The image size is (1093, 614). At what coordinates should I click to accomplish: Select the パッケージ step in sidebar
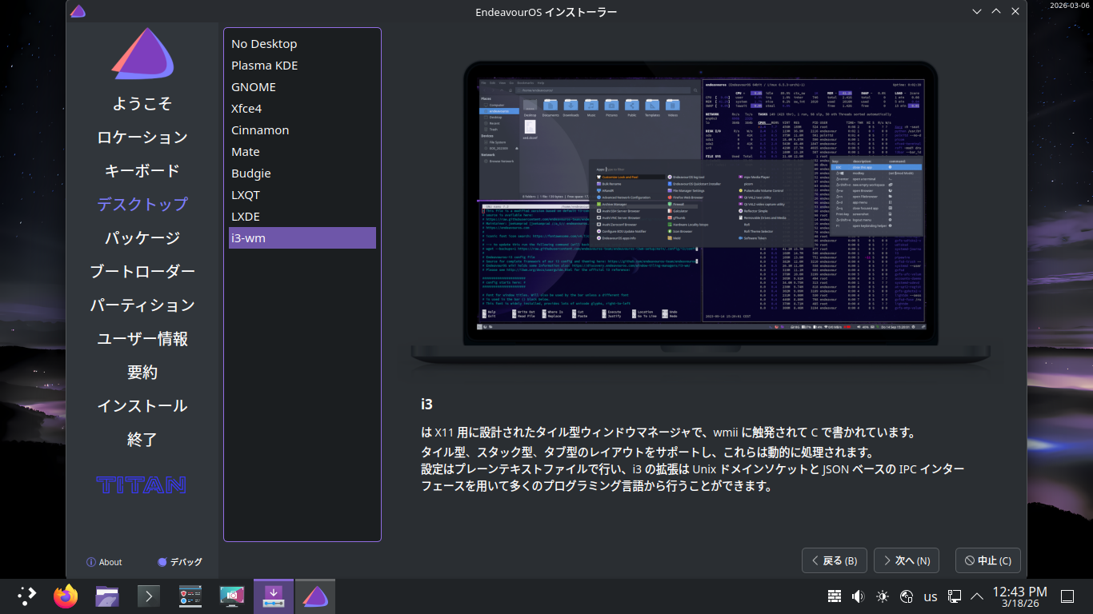click(x=142, y=238)
